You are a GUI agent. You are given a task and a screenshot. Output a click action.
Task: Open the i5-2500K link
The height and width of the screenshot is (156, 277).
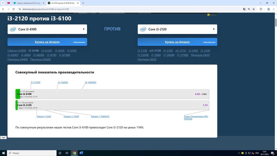[x=143, y=55]
